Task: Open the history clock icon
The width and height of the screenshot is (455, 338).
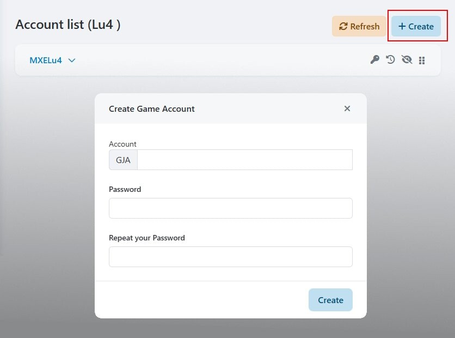Action: [x=390, y=60]
